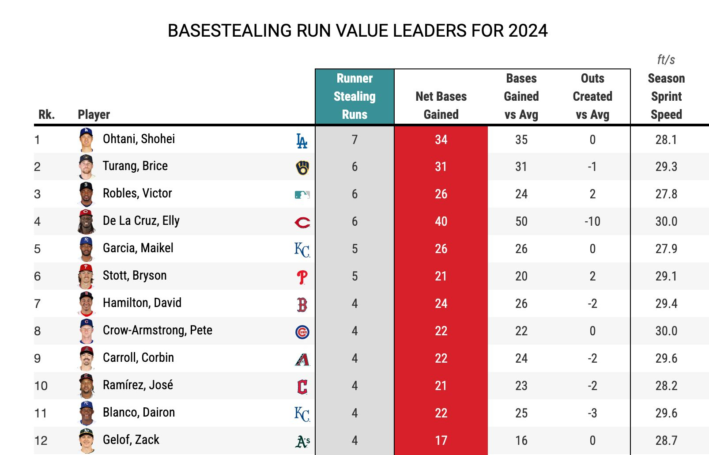709x455 pixels.
Task: Open De La Cruz, Elly player link
Action: pos(141,221)
